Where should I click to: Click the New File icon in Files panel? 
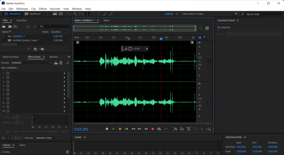coord(16,27)
